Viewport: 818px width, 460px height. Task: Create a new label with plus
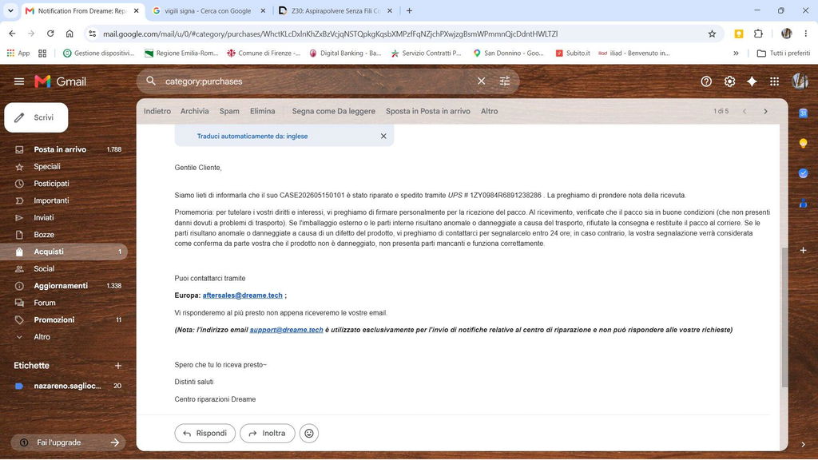pyautogui.click(x=118, y=366)
